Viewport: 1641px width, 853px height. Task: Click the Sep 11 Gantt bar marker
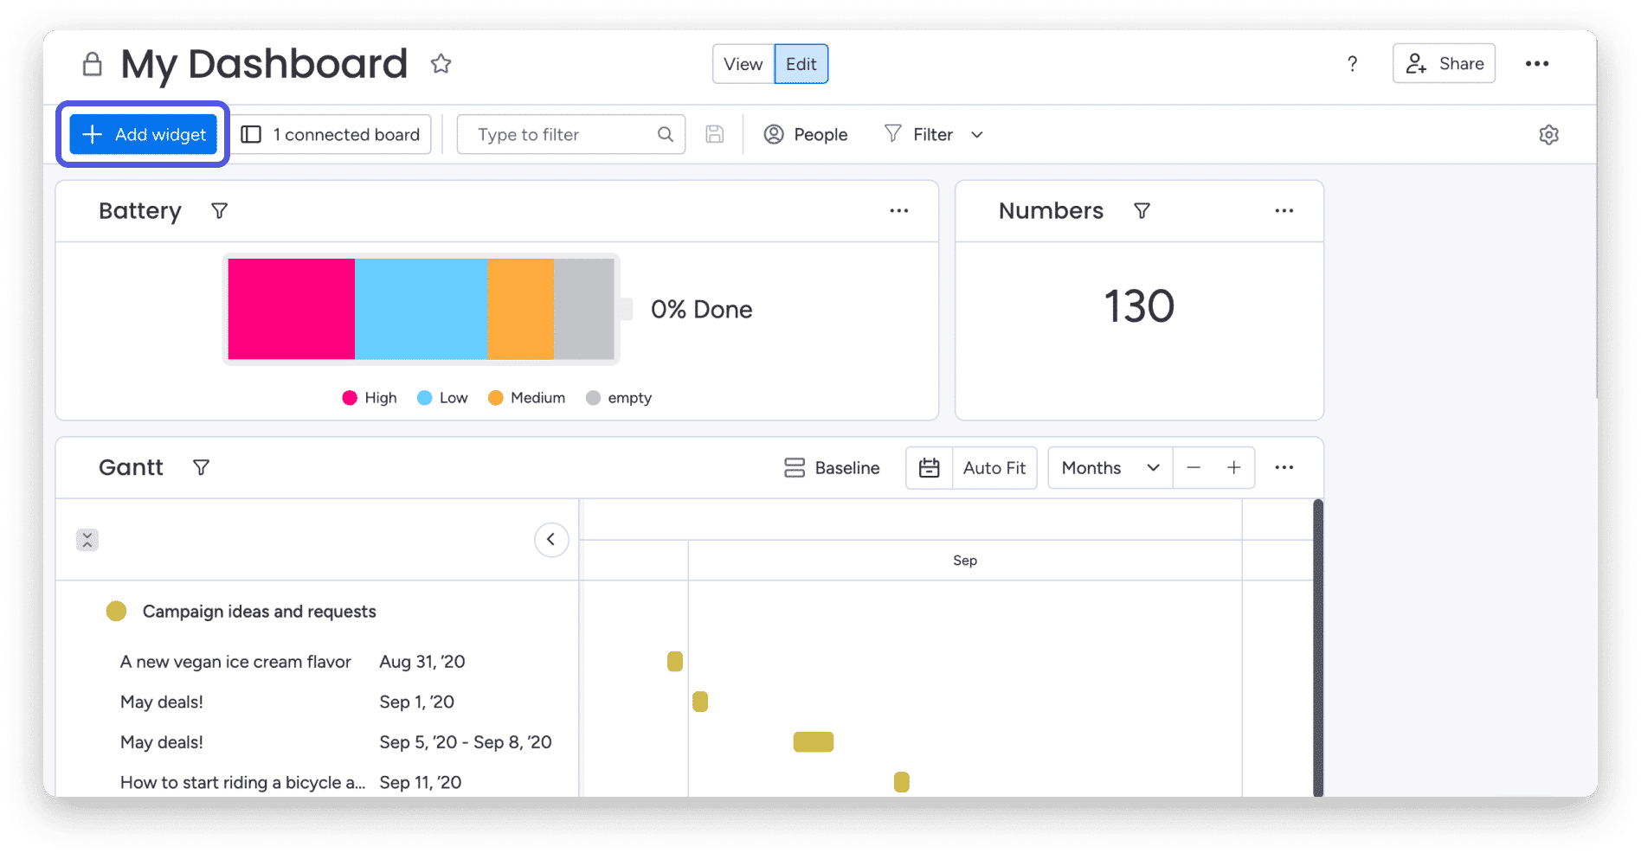902,782
